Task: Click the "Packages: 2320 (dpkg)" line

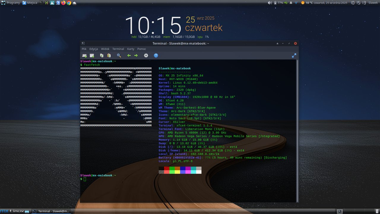Action: [177, 90]
